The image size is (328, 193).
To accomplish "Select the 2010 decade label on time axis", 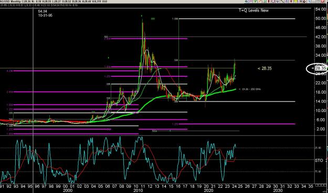I will [x=138, y=190].
